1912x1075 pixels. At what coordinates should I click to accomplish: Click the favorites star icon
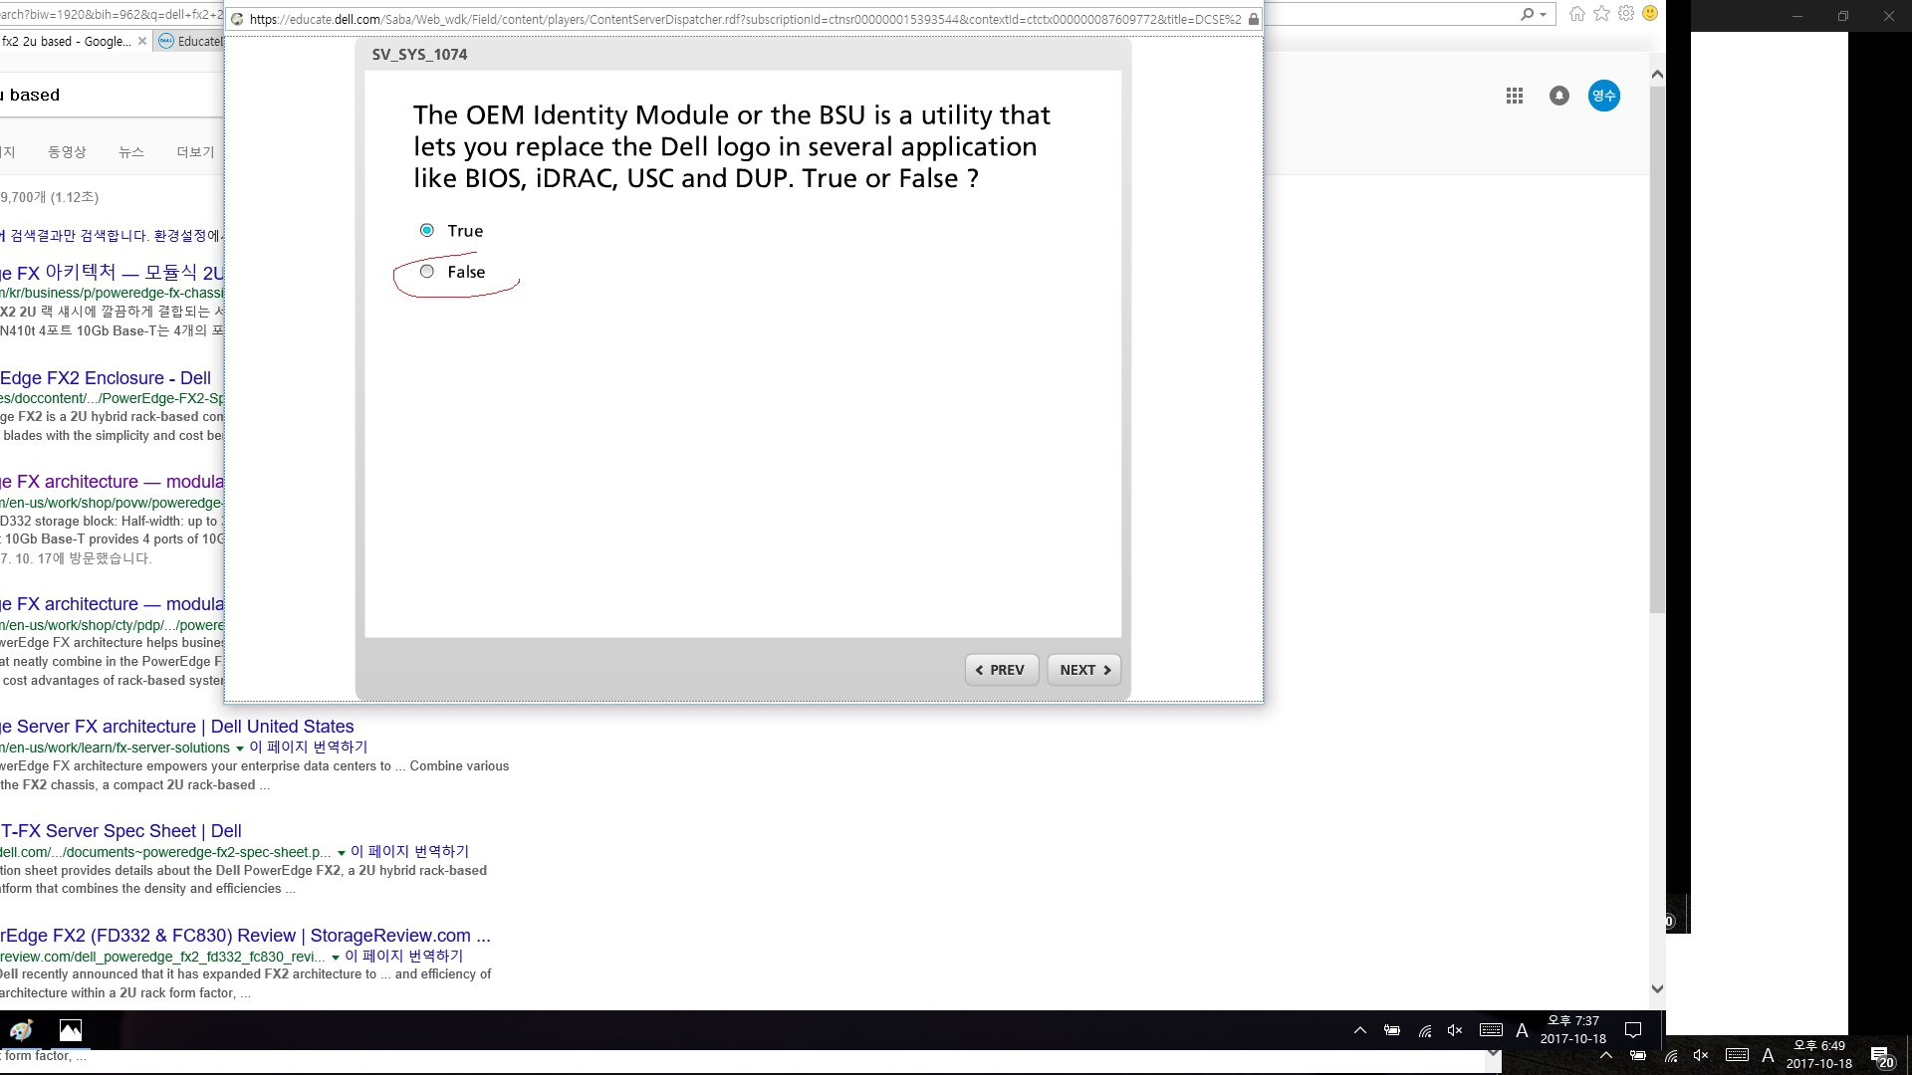point(1601,14)
